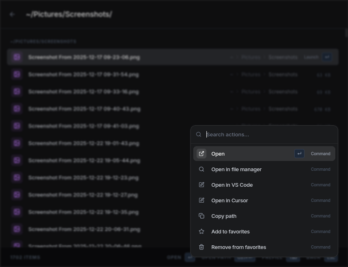Select file Screenshot From 2025-12-22 20-06-31.png

[99, 229]
